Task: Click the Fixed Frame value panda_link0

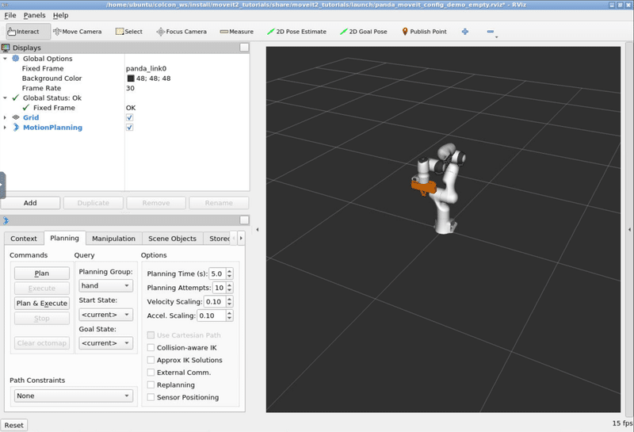Action: point(146,68)
